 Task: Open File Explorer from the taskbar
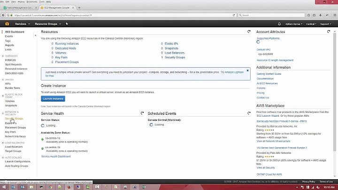31,187
